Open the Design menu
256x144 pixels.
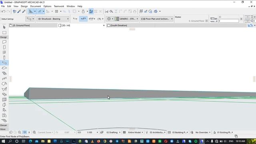coord(24,6)
